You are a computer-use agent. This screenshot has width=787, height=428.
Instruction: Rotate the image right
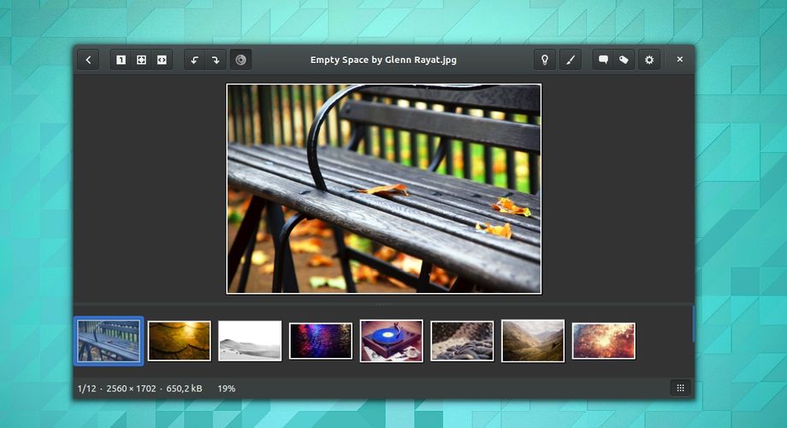[216, 60]
